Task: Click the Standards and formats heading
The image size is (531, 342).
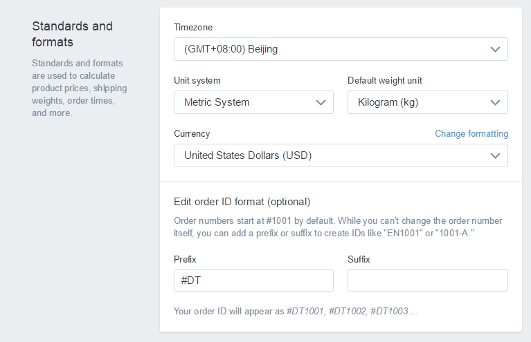Action: click(x=72, y=34)
